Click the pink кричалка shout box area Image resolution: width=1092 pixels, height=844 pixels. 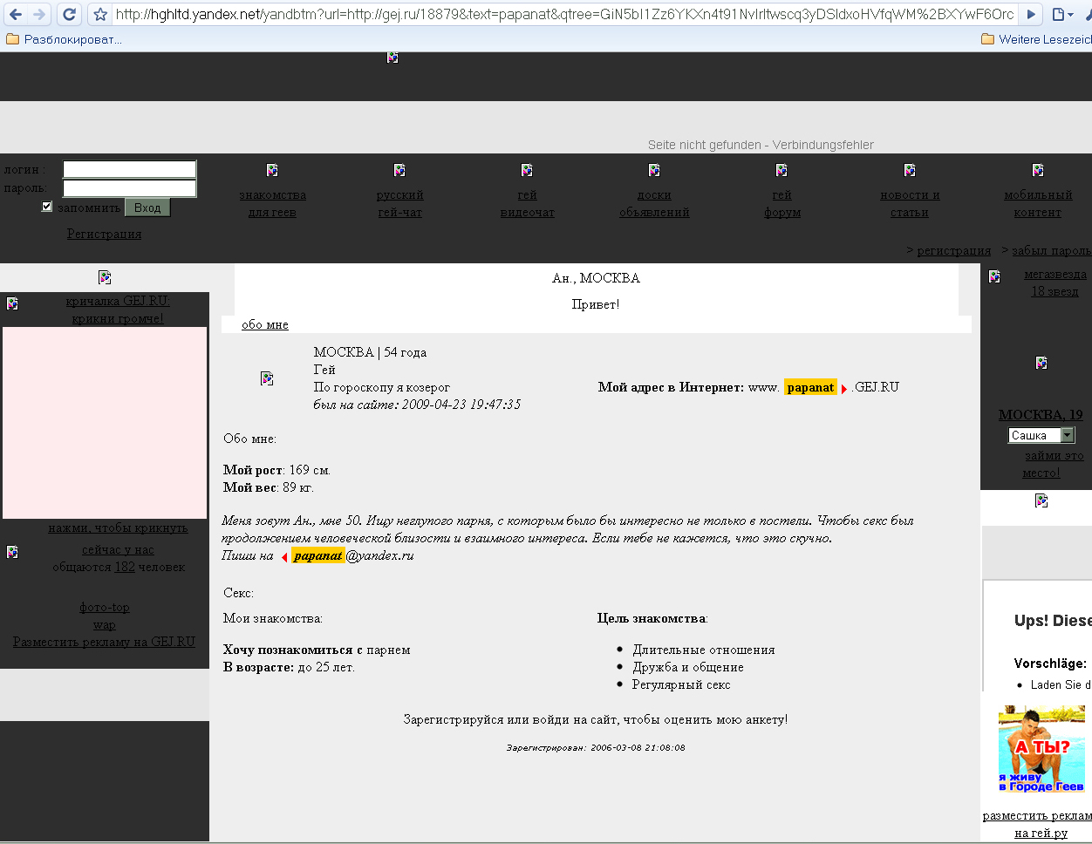105,423
